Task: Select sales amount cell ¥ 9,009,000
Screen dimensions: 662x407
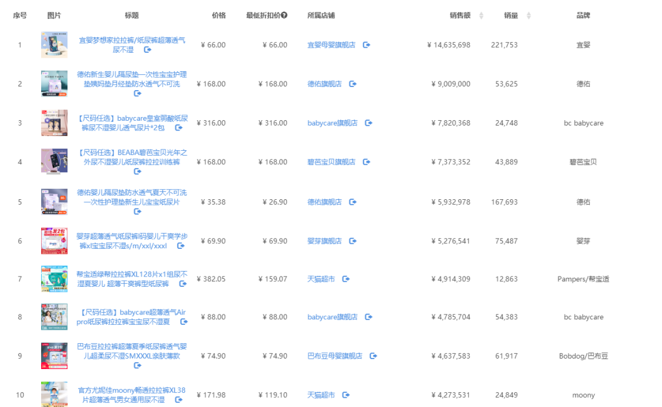Action: [x=451, y=84]
